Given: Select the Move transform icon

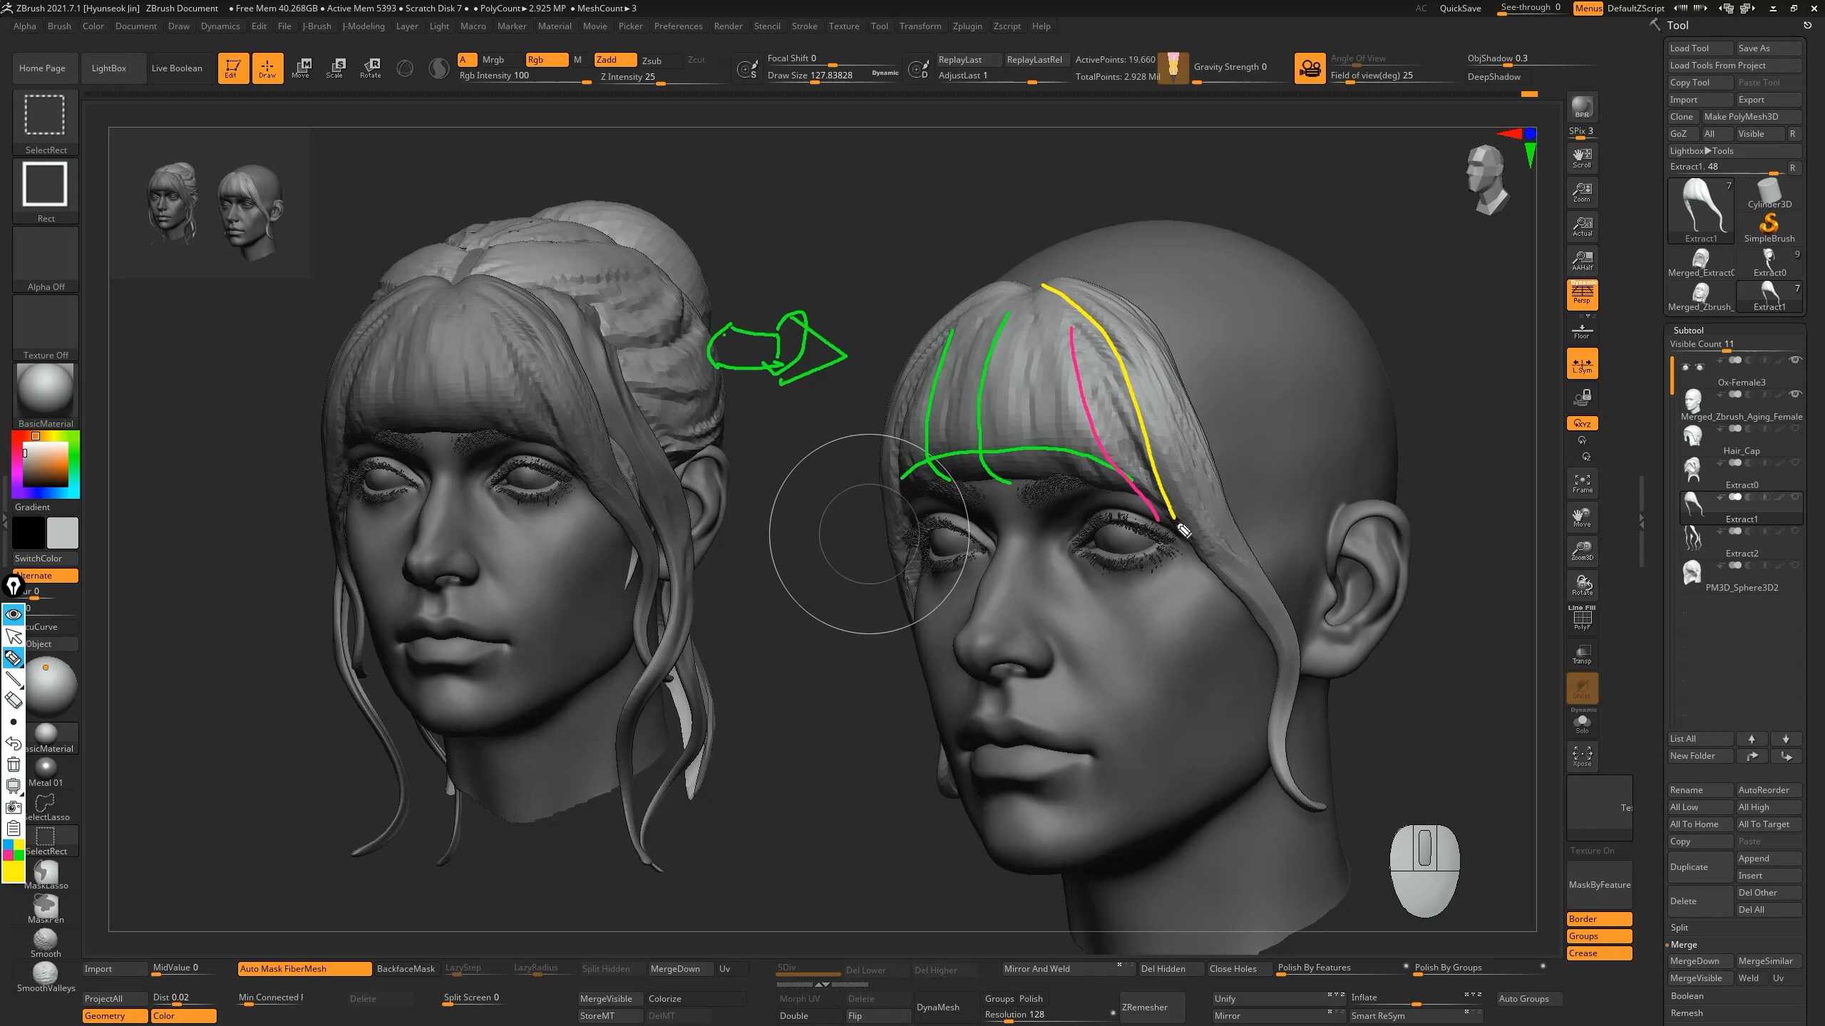Looking at the screenshot, I should click(301, 68).
